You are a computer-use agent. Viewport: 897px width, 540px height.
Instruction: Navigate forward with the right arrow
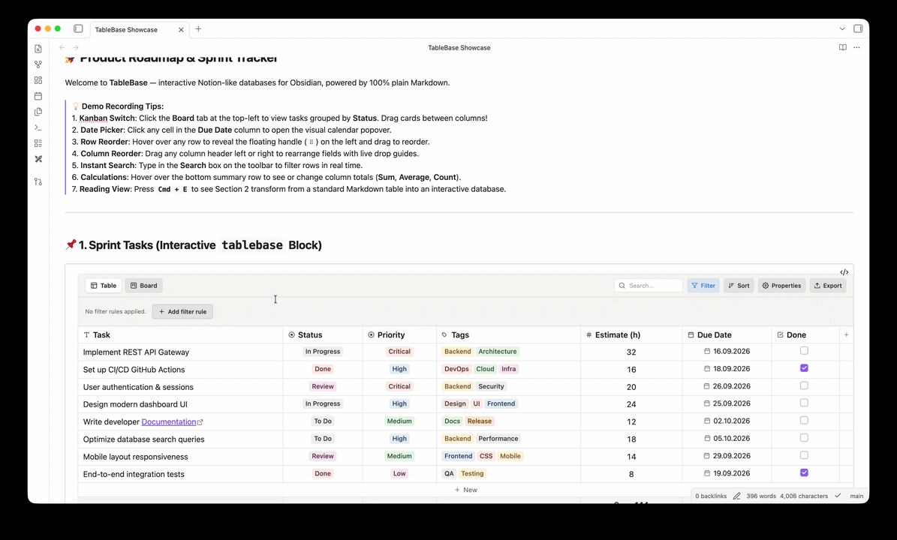(76, 47)
